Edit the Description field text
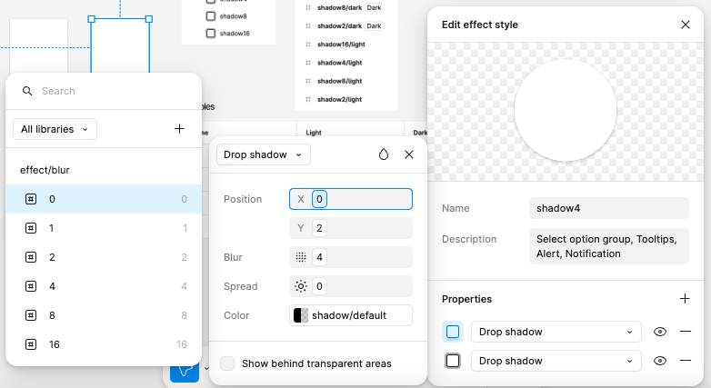The image size is (711, 388). (609, 246)
